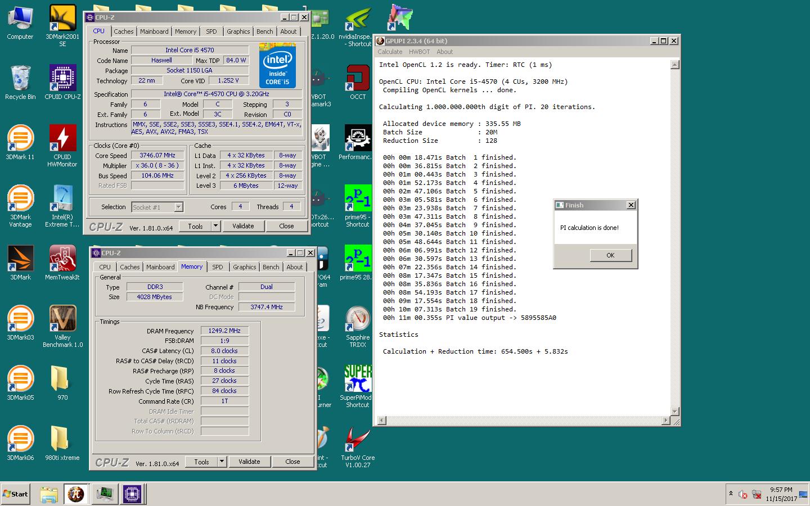Open the CPUID HWMonitor shortcut
Screen dimensions: 810x506
point(62,146)
